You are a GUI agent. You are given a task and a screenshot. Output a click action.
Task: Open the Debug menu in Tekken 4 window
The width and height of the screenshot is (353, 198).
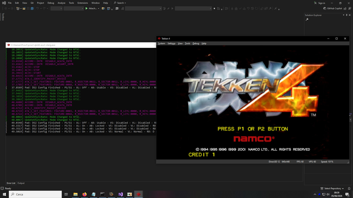coord(196,43)
